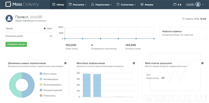Open the paid days value 43 link
Viewport: 209px width, 103px height.
click(51, 36)
